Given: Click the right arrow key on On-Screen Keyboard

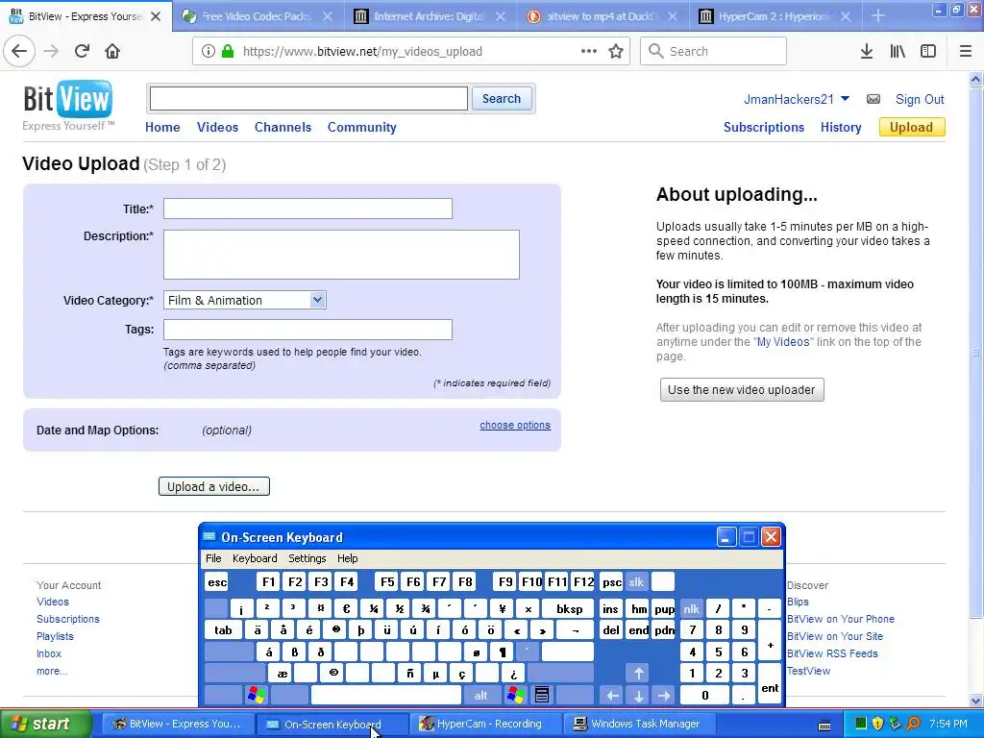Looking at the screenshot, I should 664,695.
